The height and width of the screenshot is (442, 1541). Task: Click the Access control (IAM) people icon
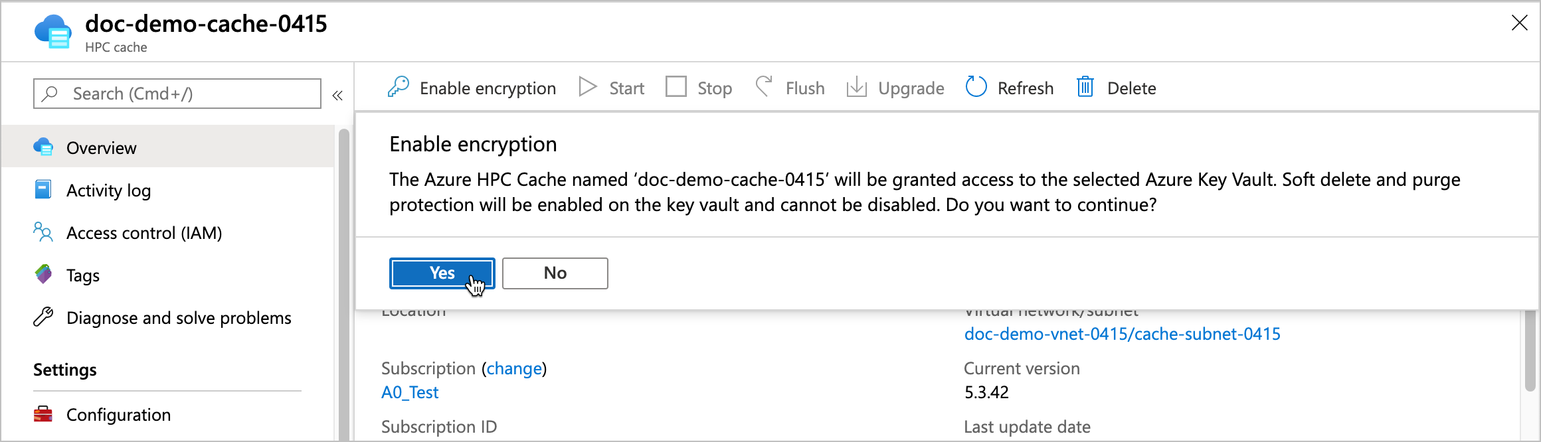tap(43, 232)
